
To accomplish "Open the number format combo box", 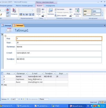I will [x=26, y=10].
